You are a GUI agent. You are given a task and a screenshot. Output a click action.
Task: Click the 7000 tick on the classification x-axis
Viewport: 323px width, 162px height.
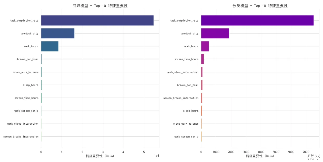click(306, 152)
